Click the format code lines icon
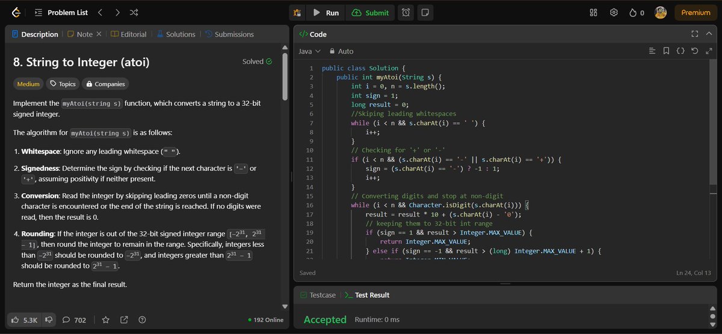Screen dimensions: 722x334 [x=652, y=51]
